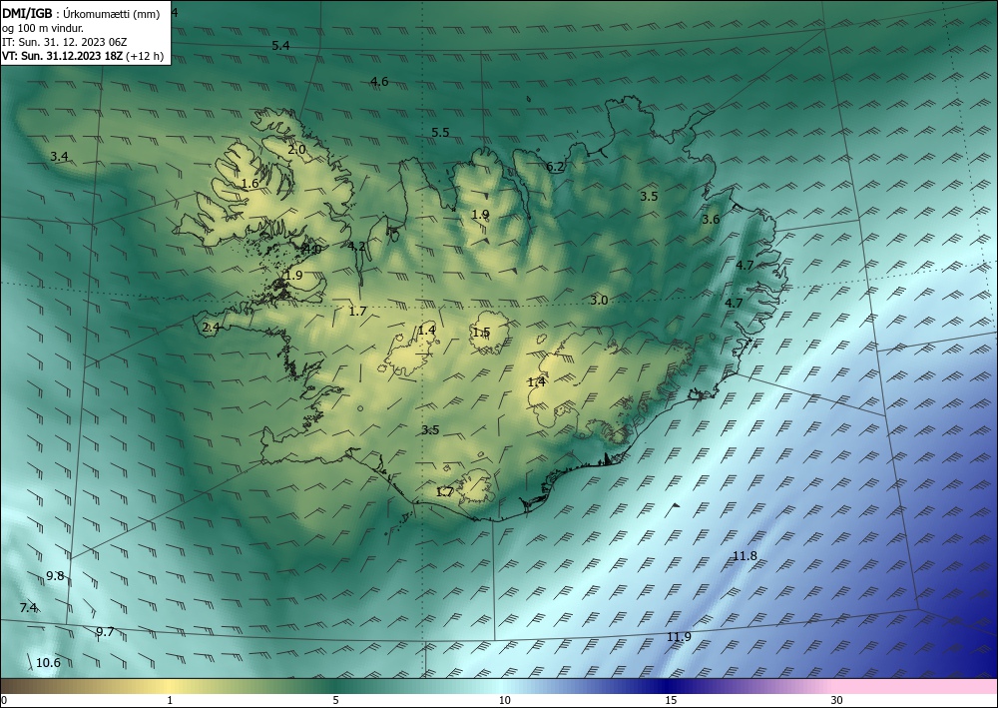Click the 9.8 value in the southwest corner
Screen dimensions: 998x708
55,576
